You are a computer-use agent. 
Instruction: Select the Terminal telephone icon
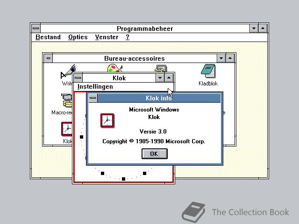pos(161,69)
